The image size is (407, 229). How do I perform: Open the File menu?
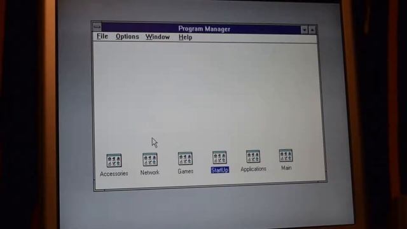102,36
